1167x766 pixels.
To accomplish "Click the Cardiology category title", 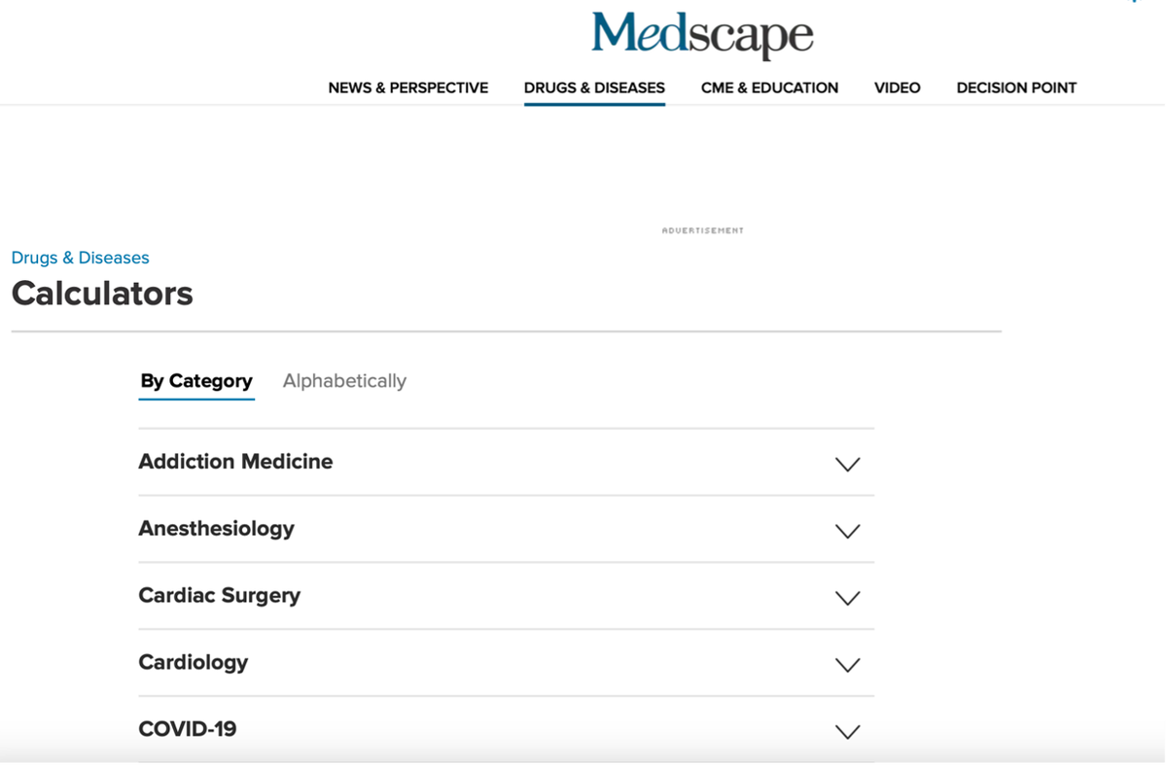I will (193, 663).
